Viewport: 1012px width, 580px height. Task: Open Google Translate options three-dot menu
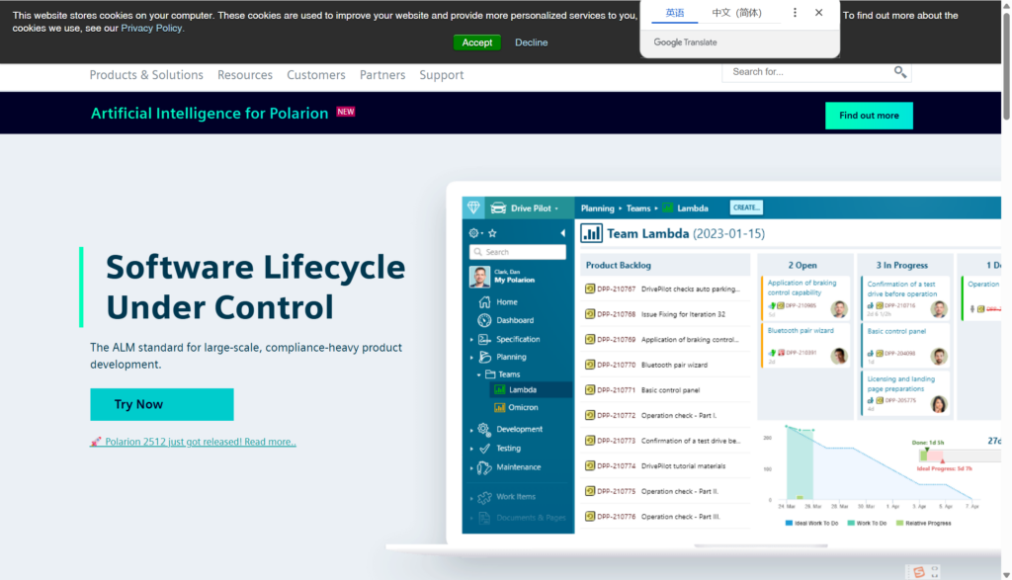[x=795, y=13]
